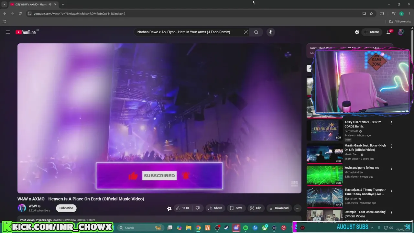Open options for Blasterjaxx Time To Say Goodbye
This screenshot has height=233, width=414.
(391, 190)
